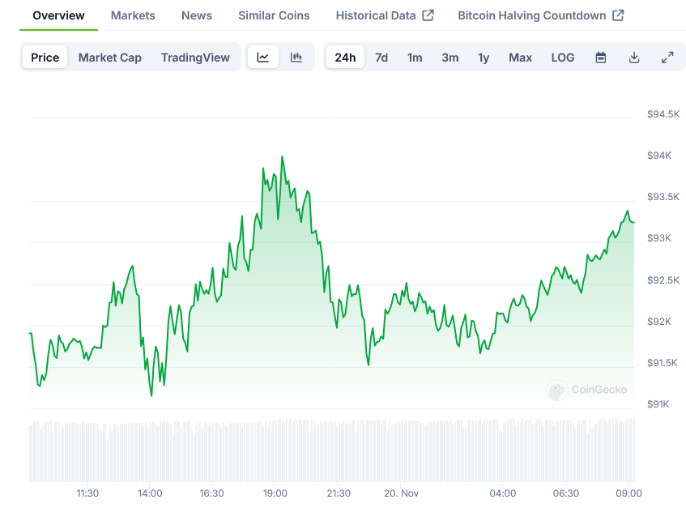Switch chart to TradingView mode
This screenshot has width=686, height=508.
click(195, 58)
